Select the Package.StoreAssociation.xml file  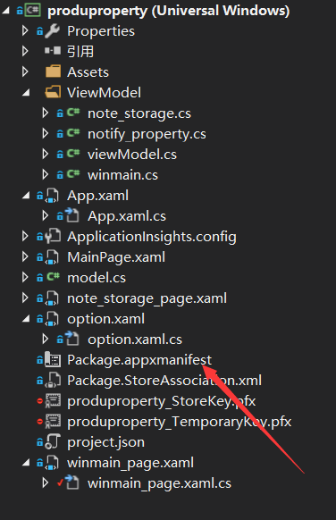[164, 381]
